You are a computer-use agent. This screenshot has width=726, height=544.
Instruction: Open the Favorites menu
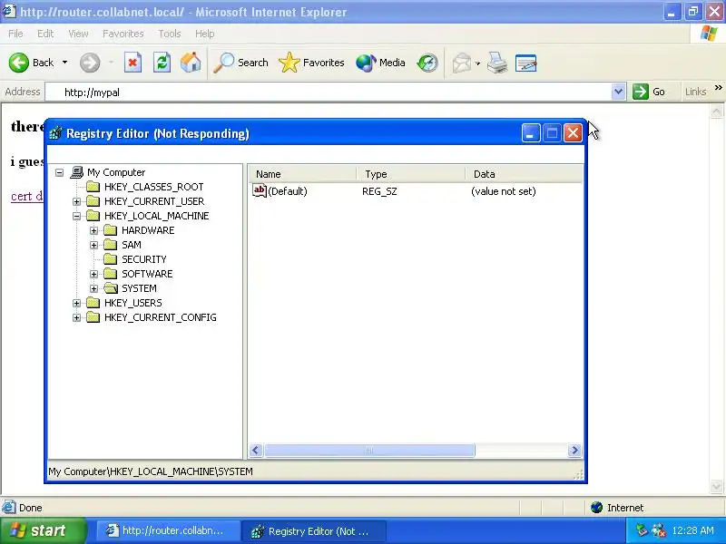[123, 34]
